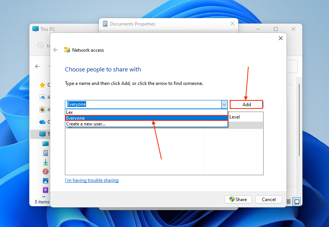
Task: Open the people picker dropdown arrow
Action: pyautogui.click(x=224, y=104)
